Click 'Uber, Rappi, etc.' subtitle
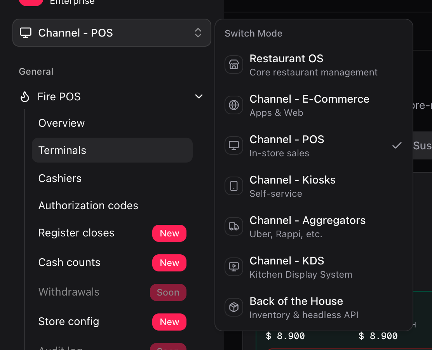Image resolution: width=432 pixels, height=350 pixels. (x=286, y=234)
